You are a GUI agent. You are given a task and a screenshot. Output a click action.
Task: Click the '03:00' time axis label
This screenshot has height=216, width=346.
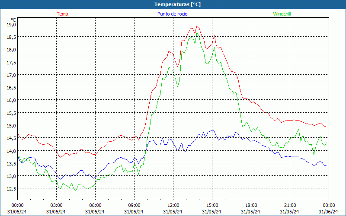click(56, 205)
